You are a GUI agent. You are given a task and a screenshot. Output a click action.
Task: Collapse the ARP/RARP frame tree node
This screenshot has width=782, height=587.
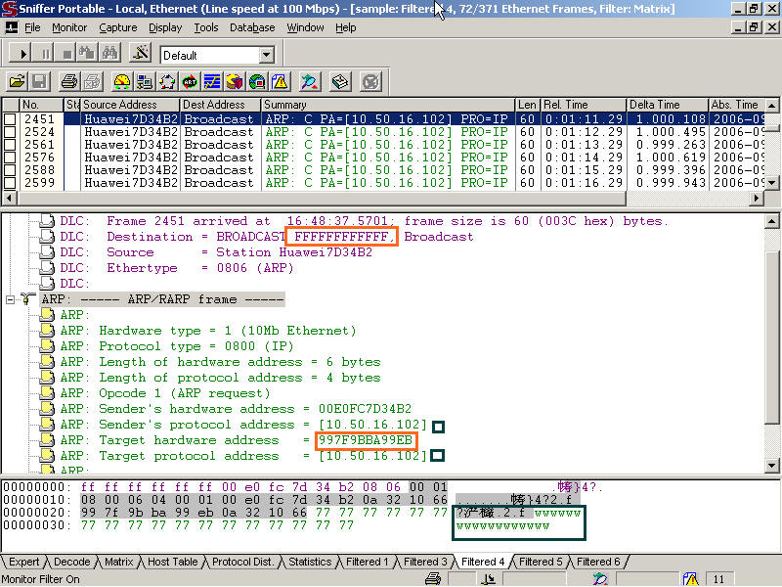tap(11, 299)
